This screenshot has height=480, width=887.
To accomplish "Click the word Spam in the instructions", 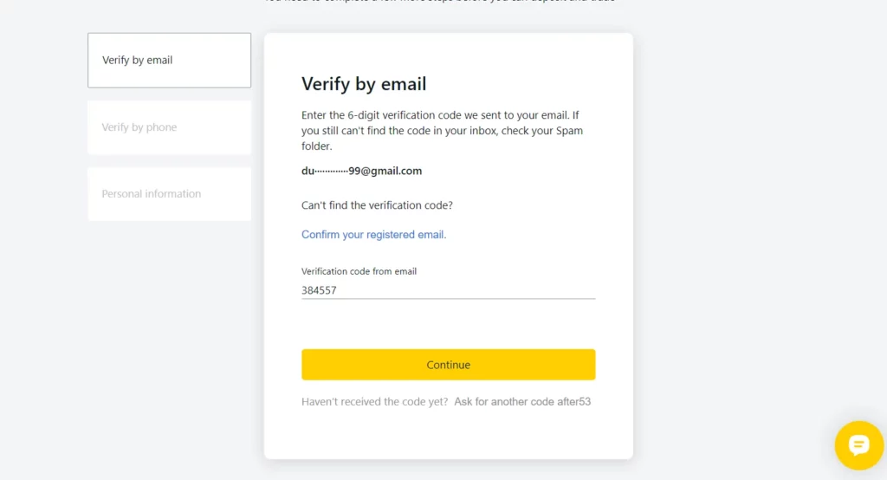I will coord(569,131).
